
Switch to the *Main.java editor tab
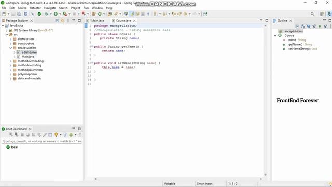point(95,21)
